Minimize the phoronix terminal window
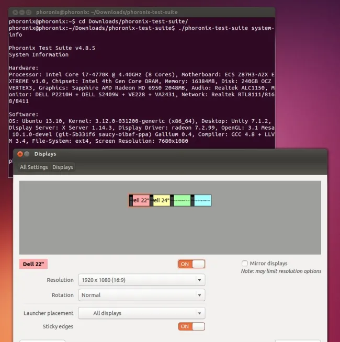 pos(22,13)
